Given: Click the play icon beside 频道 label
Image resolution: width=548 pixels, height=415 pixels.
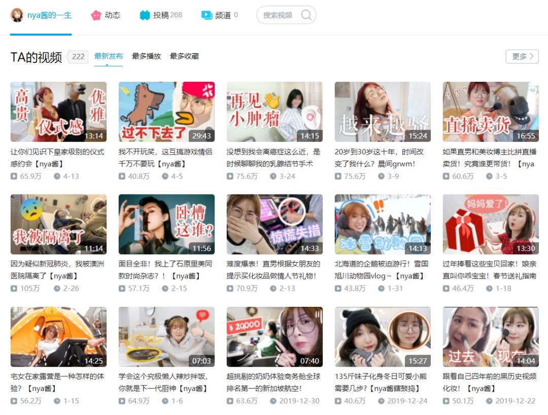Looking at the screenshot, I should (x=205, y=15).
